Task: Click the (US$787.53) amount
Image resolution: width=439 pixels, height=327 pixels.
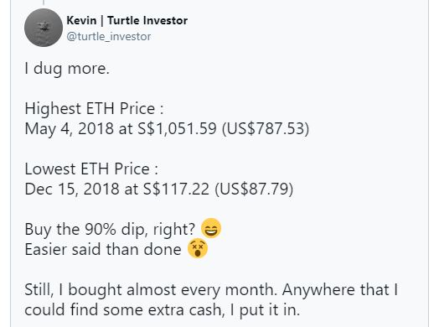Action: pyautogui.click(x=266, y=128)
